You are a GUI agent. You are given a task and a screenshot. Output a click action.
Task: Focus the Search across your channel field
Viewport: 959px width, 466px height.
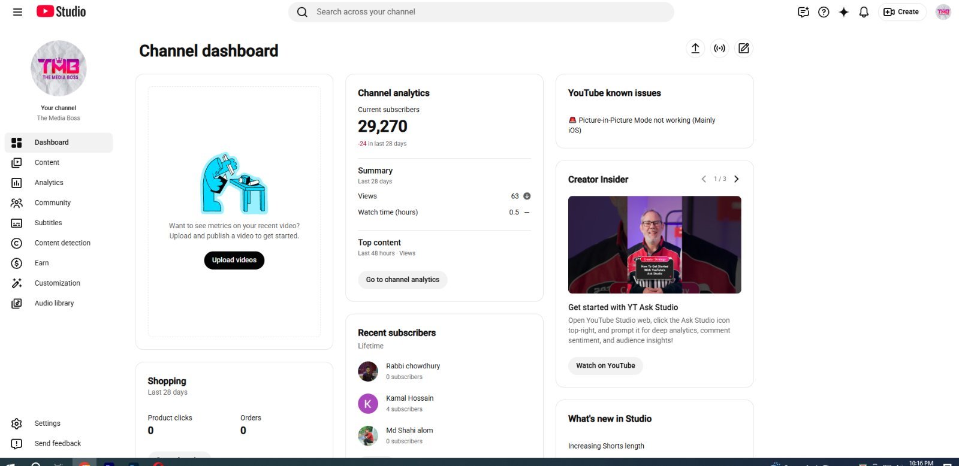(x=481, y=12)
